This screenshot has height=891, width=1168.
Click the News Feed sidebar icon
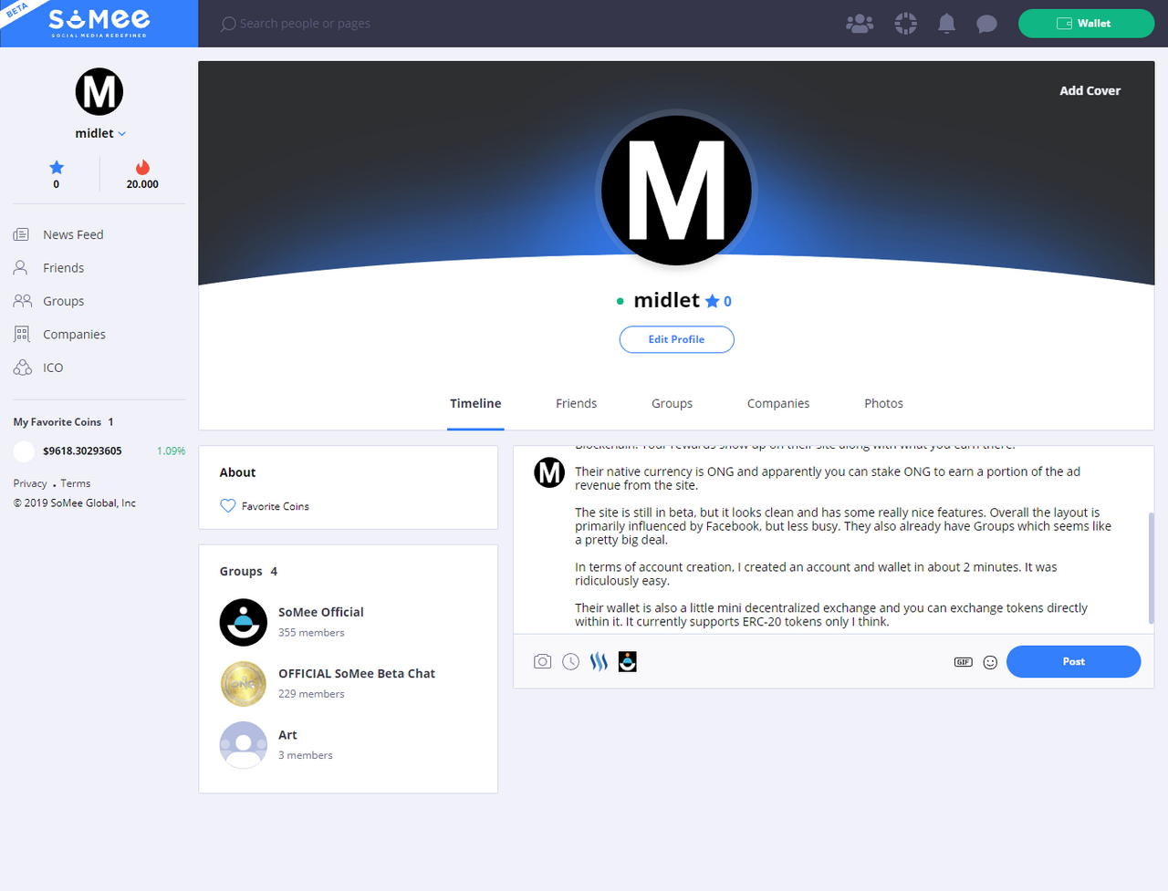pos(21,234)
